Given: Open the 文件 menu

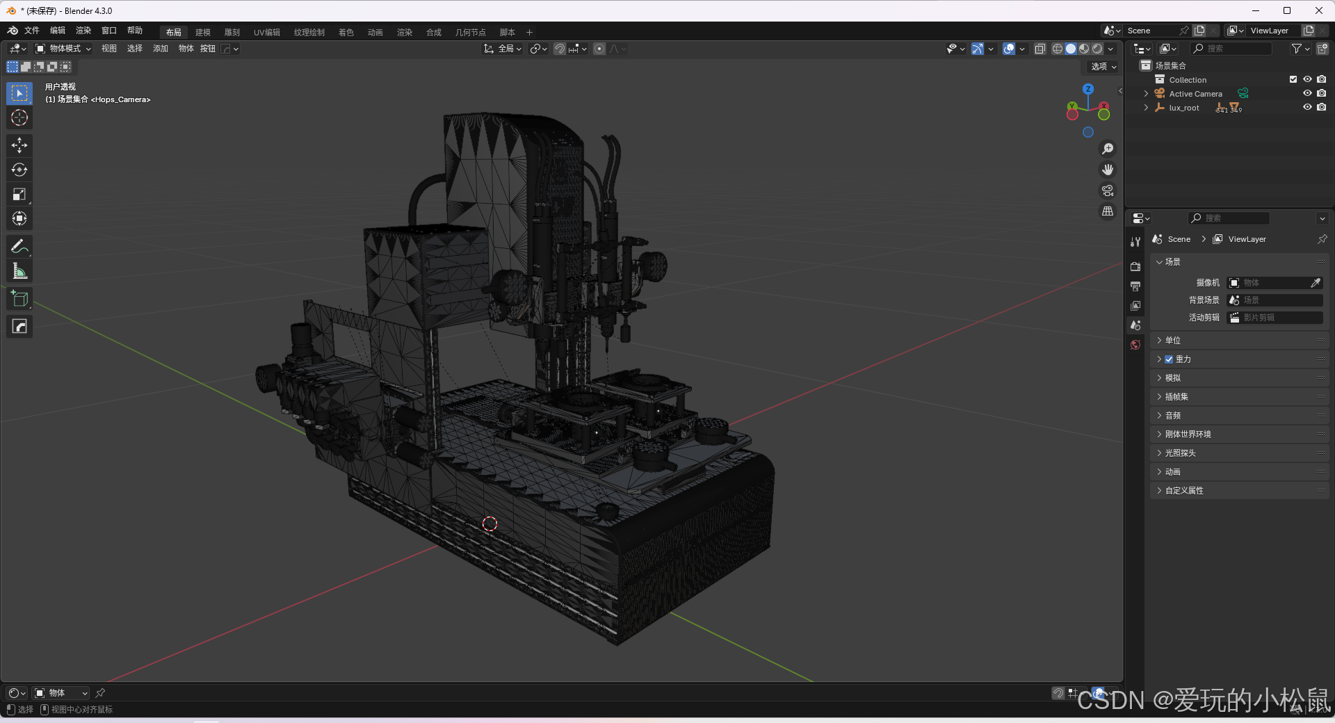Looking at the screenshot, I should 32,31.
